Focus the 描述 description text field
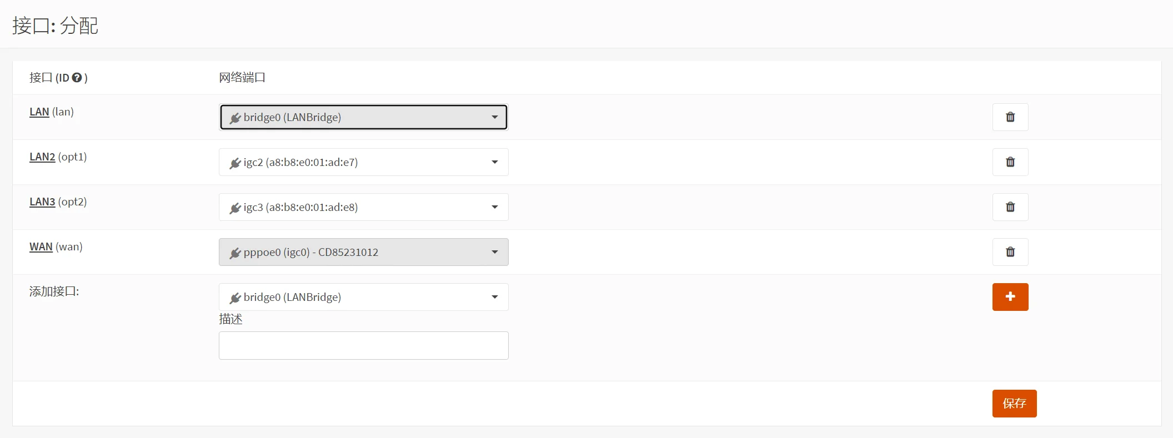The width and height of the screenshot is (1173, 438). point(364,345)
